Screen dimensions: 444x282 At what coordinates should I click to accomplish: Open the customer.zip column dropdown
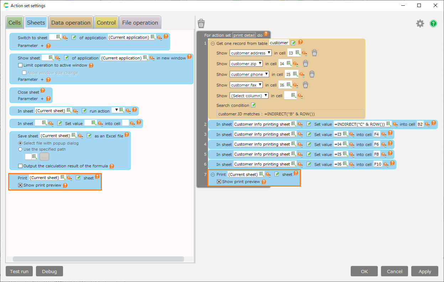click(246, 64)
